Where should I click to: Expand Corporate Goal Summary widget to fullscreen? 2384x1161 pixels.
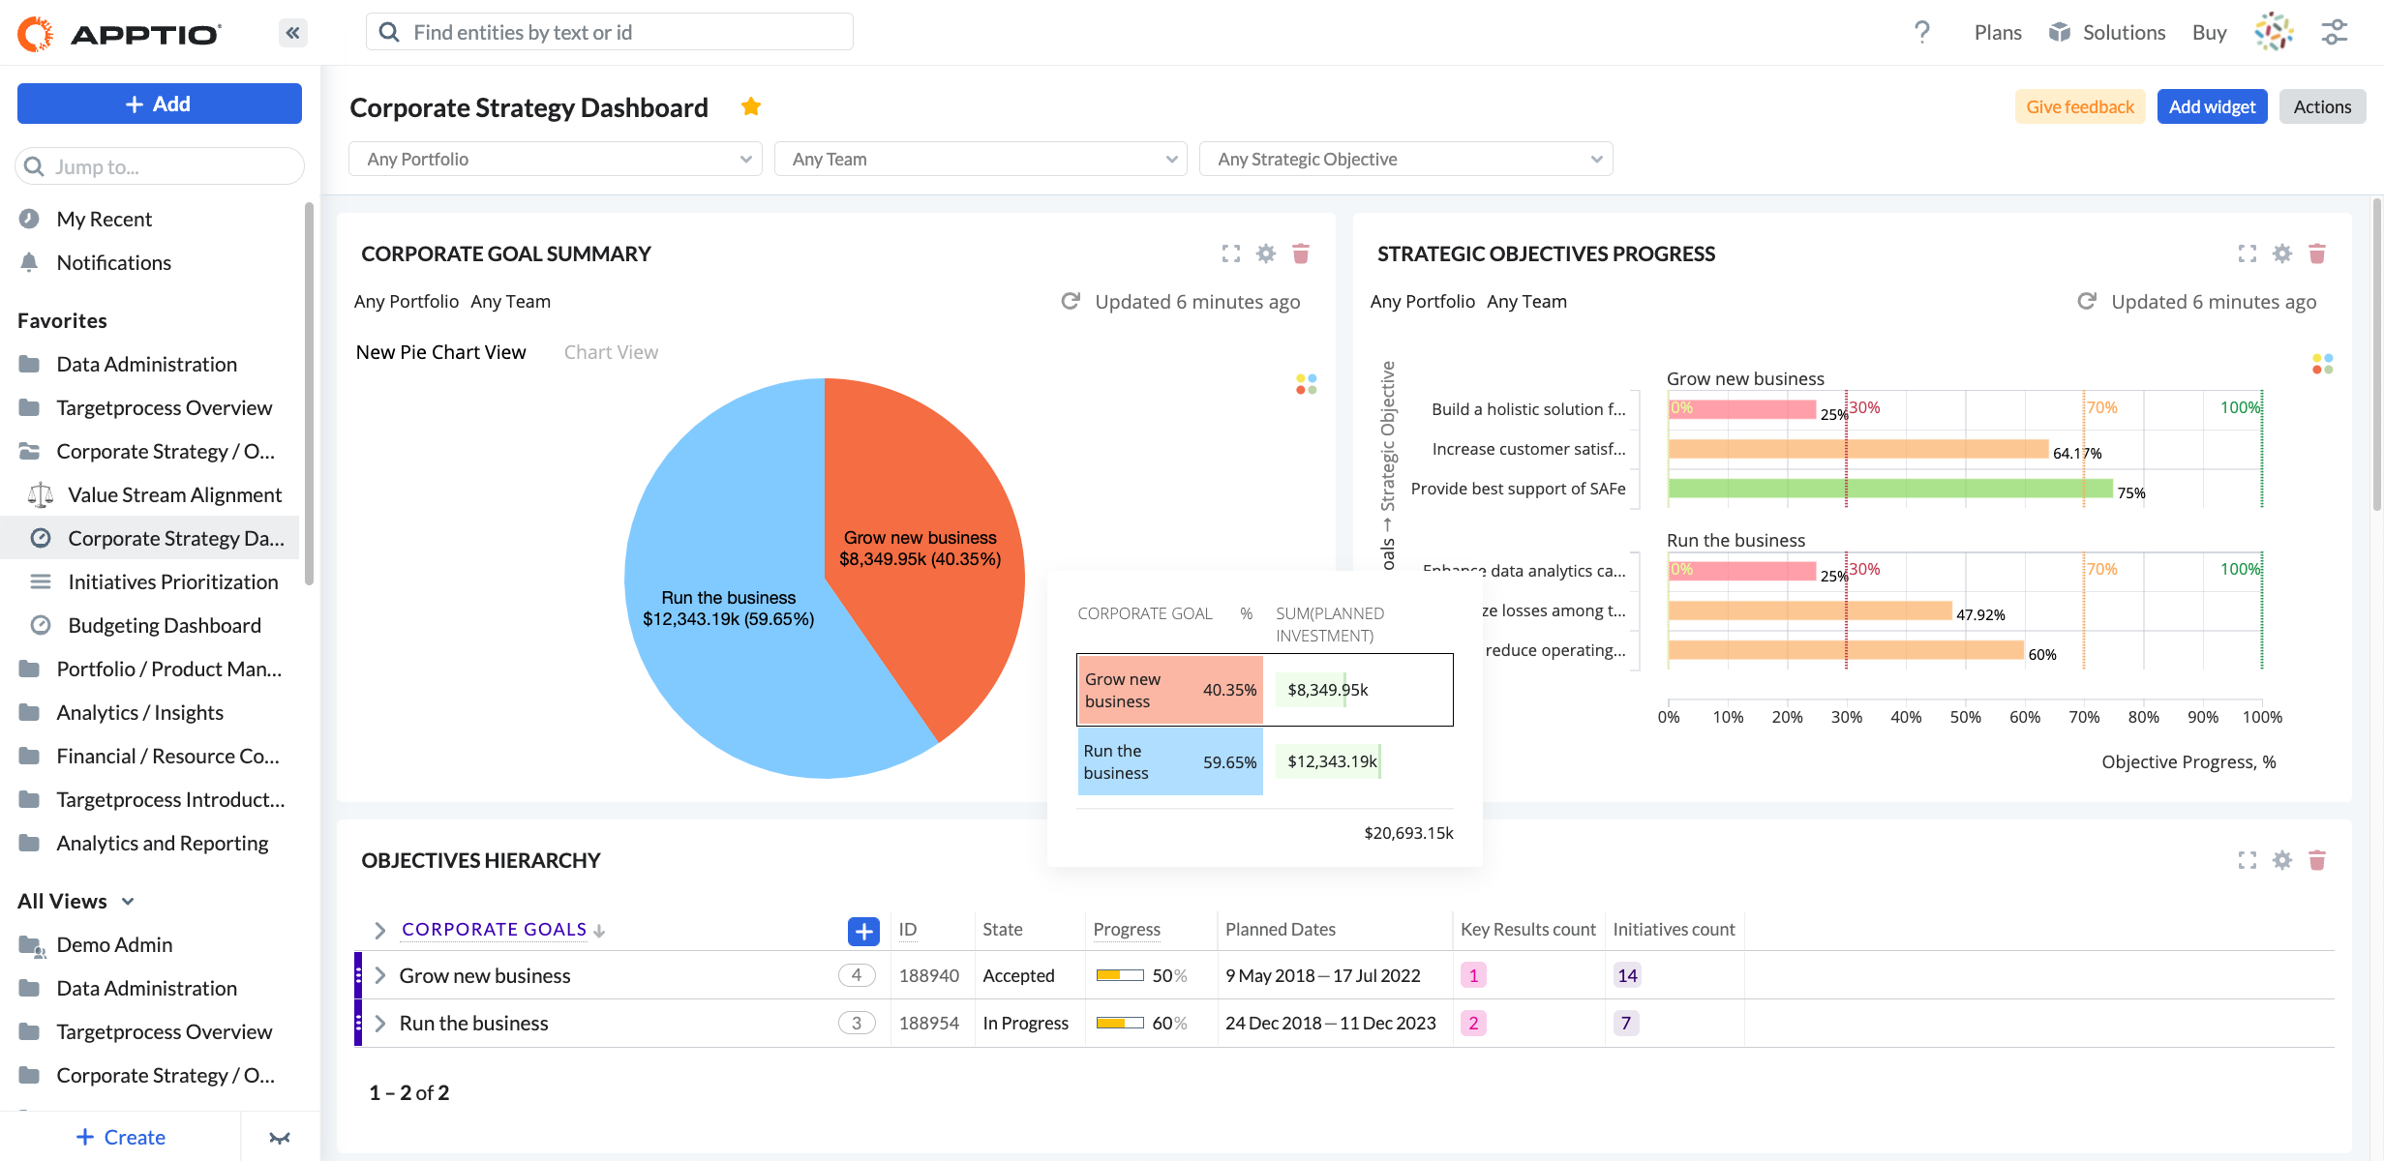click(x=1230, y=253)
